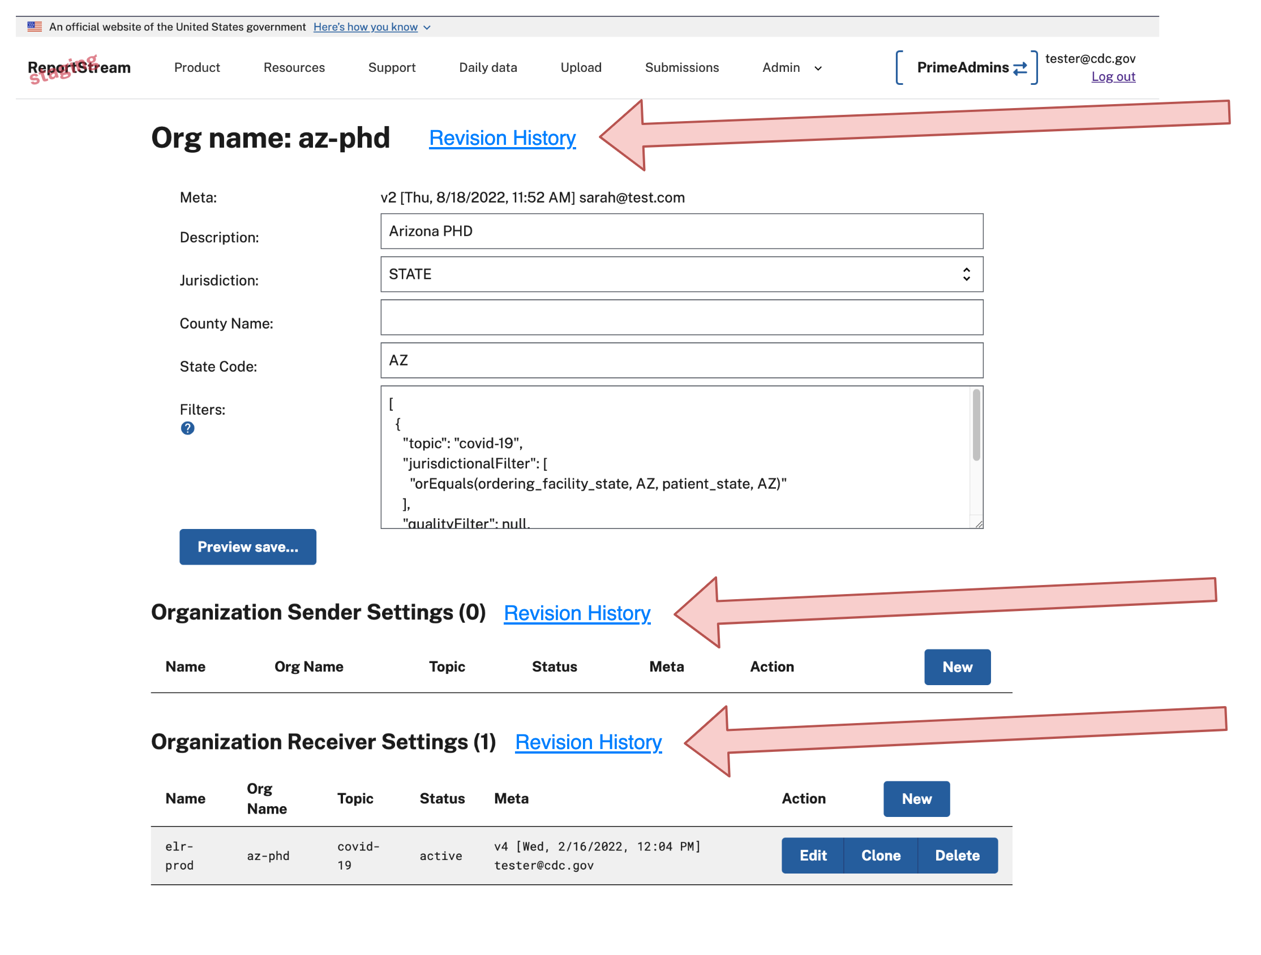1261x955 pixels.
Task: Clone the elr-prod receiver
Action: click(880, 855)
